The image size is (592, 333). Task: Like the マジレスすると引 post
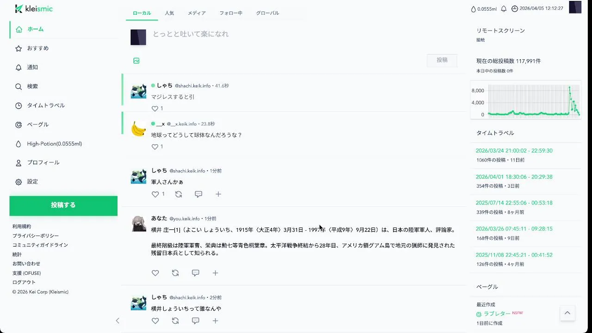click(155, 109)
